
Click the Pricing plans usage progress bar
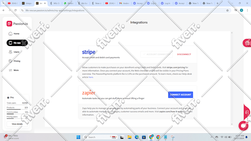(x=17, y=119)
